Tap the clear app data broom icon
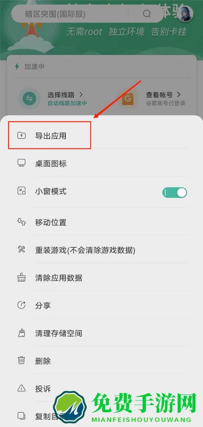 point(21,278)
